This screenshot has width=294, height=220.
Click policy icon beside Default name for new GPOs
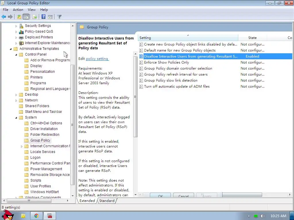[141, 50]
